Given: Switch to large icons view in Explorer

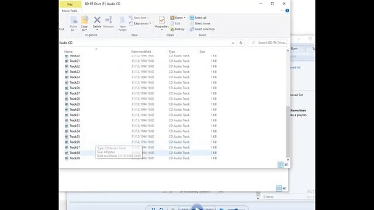Looking at the screenshot, I should tap(286, 164).
